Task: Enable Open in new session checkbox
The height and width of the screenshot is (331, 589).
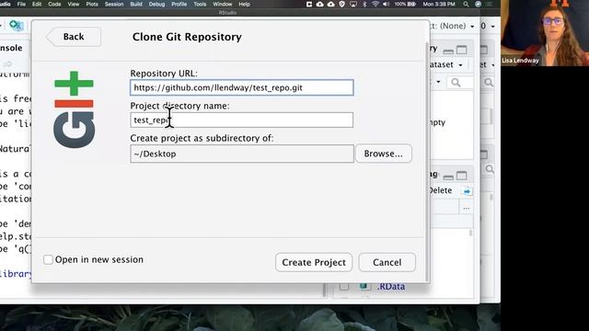Action: (x=48, y=259)
